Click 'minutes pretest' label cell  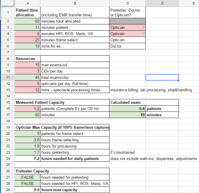pyautogui.click(x=75, y=27)
